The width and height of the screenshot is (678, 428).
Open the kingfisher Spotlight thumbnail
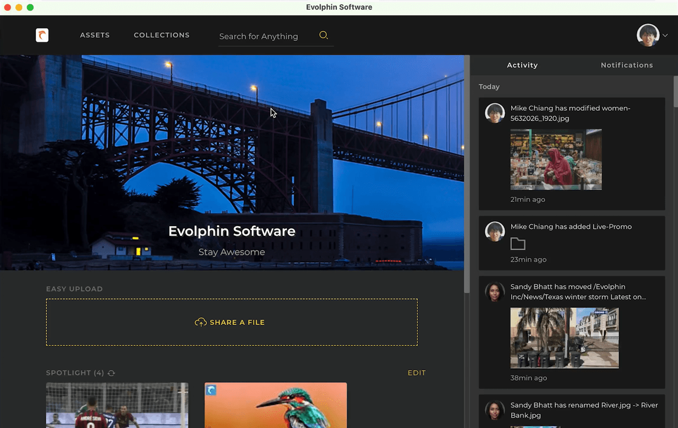click(276, 405)
